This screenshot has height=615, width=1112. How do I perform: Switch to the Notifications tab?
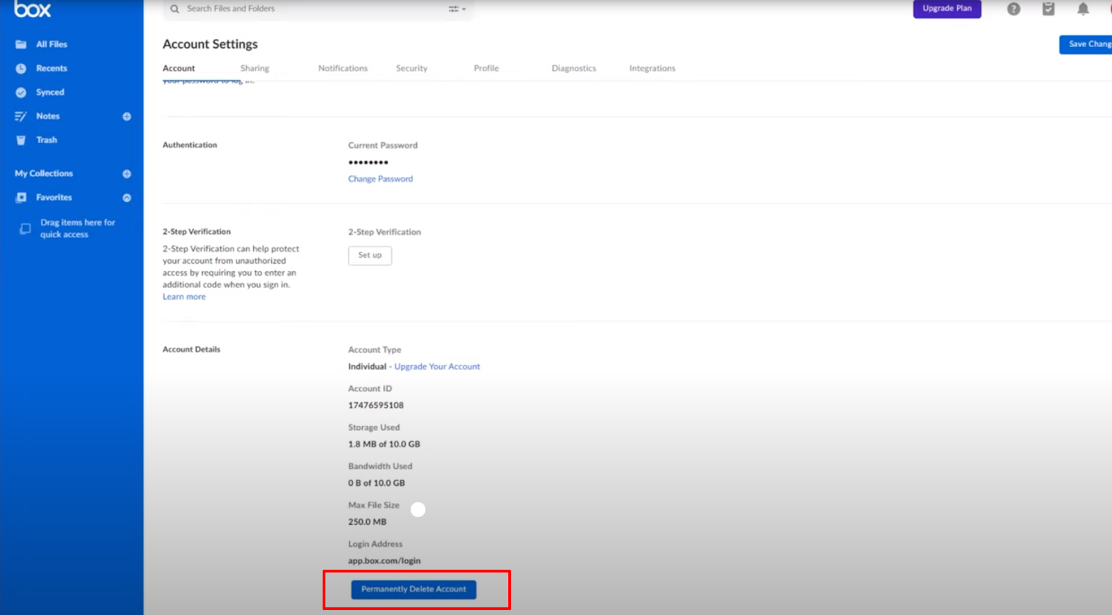coord(343,68)
